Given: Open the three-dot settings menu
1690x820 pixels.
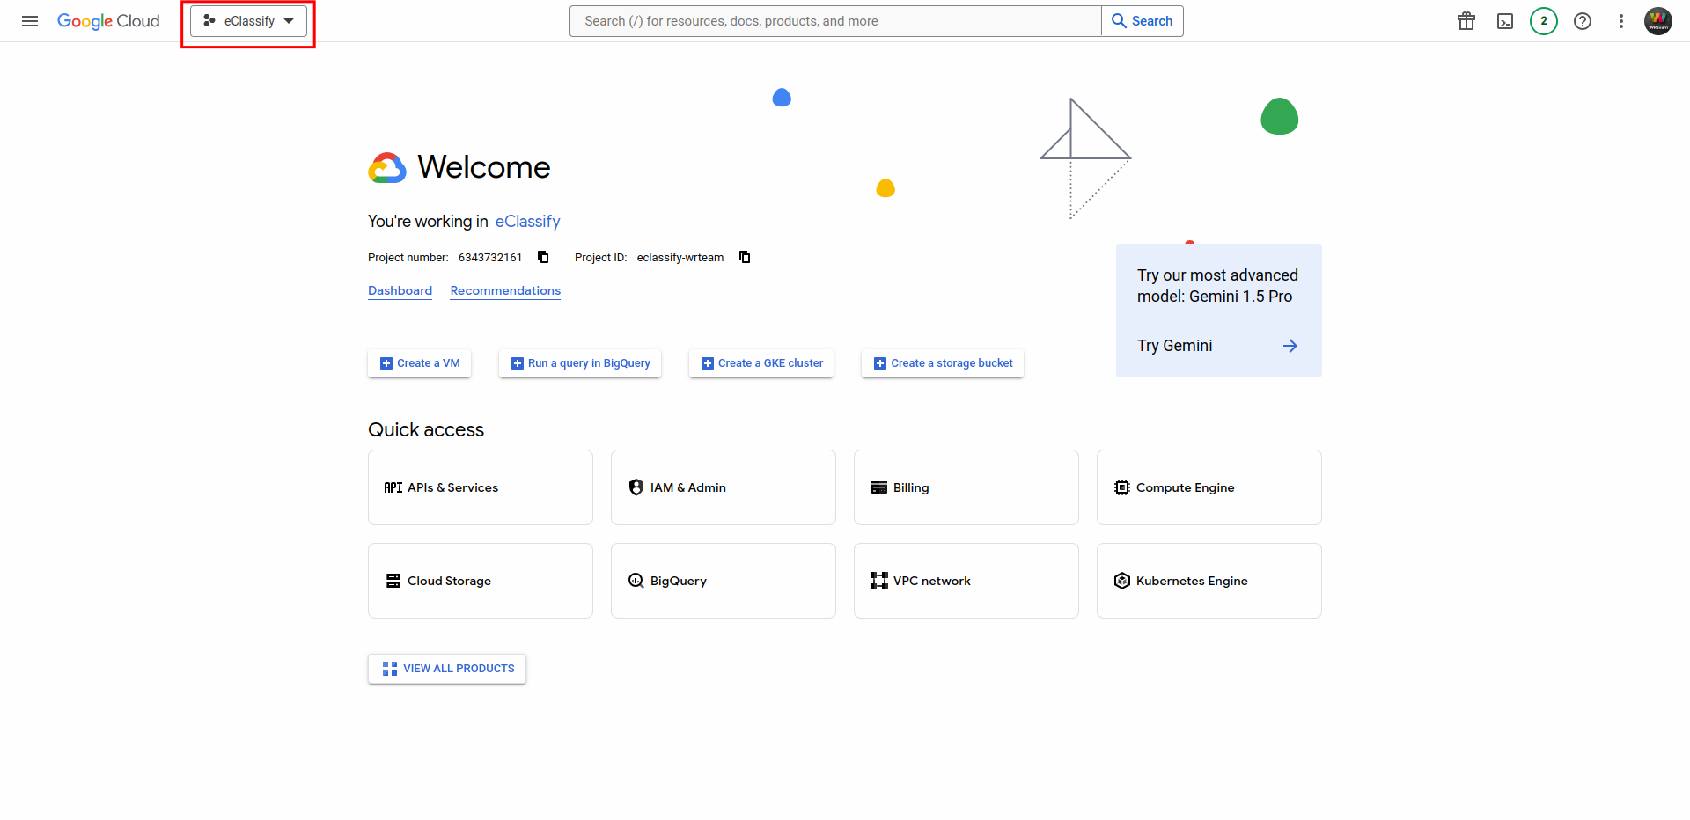Looking at the screenshot, I should click(x=1621, y=21).
